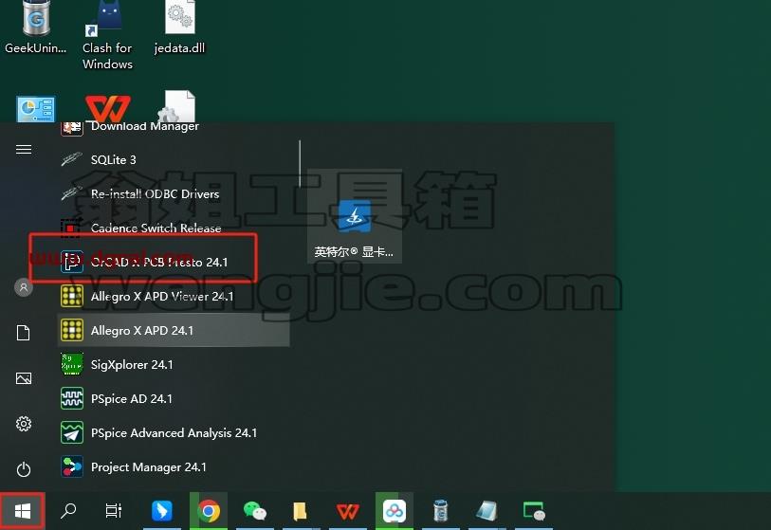This screenshot has height=530, width=771.
Task: Open Documents from Start sidebar
Action: click(24, 333)
